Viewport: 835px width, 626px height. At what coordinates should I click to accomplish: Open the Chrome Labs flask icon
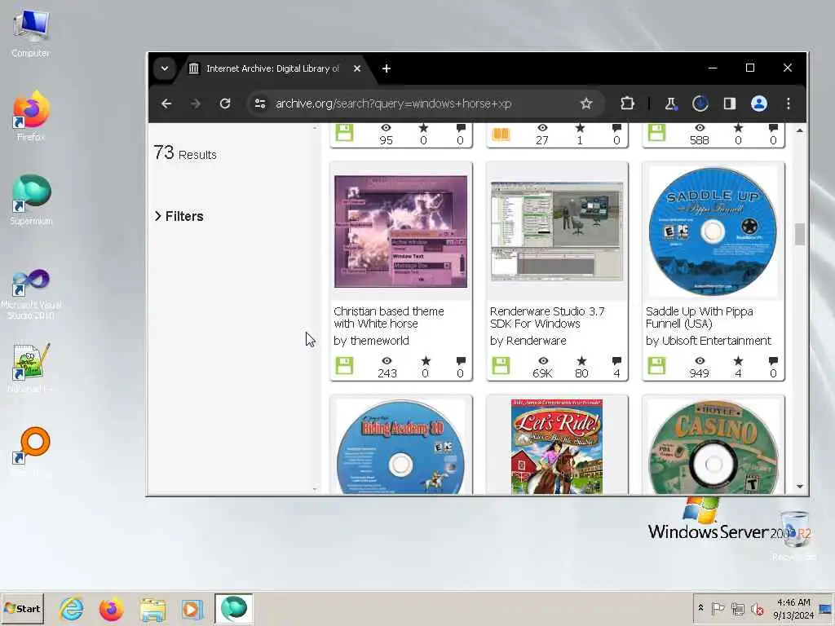click(x=670, y=104)
